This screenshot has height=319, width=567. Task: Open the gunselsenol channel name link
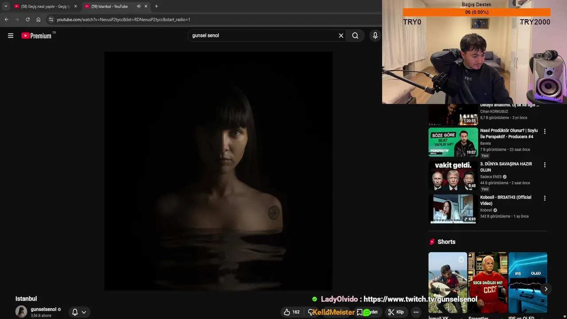point(43,309)
